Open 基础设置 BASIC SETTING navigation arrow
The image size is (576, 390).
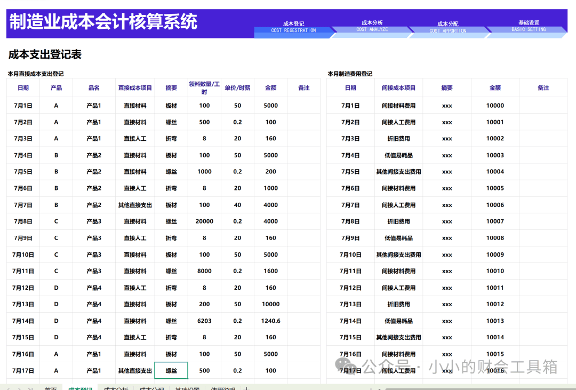(x=528, y=28)
